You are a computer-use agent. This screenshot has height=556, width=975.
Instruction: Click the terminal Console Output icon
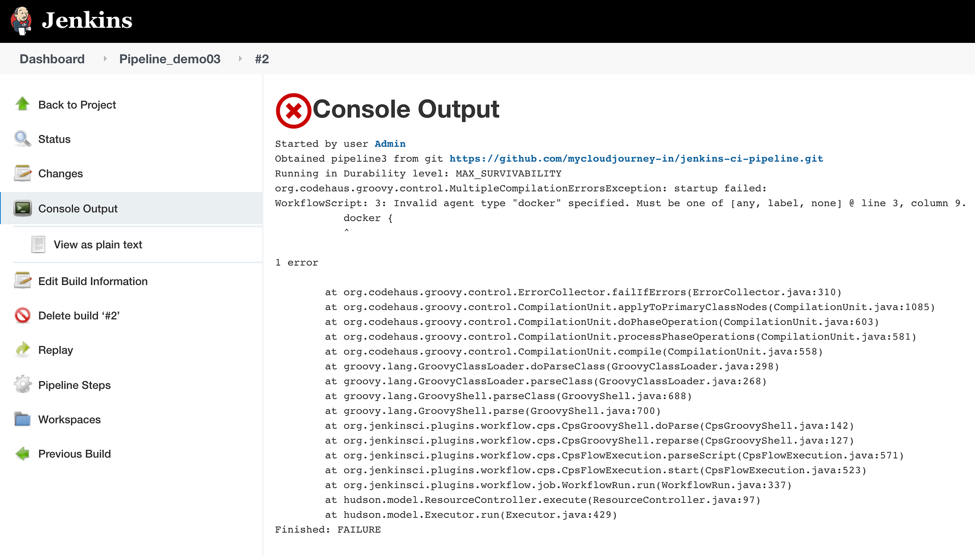pos(22,209)
